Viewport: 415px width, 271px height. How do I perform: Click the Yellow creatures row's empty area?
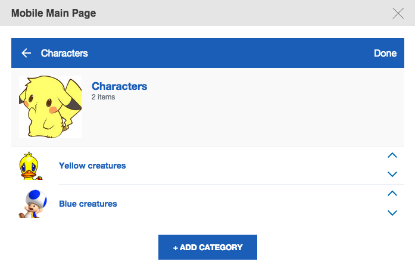pyautogui.click(x=250, y=166)
